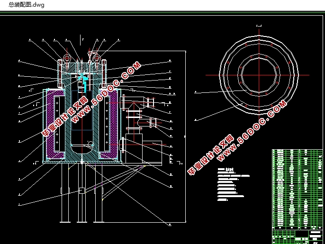Click the title block below parts list
This screenshot has width=325, height=244.
coord(298,237)
